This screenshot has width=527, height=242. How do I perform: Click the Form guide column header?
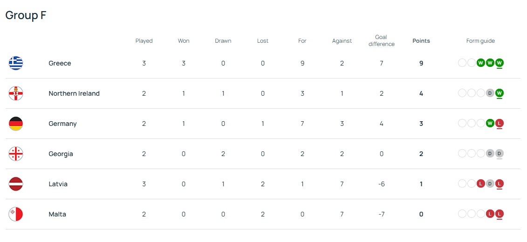(x=480, y=41)
